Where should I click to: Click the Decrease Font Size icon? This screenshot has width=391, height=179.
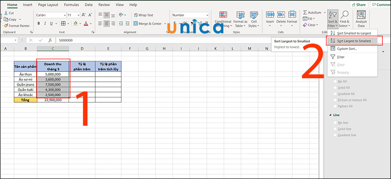pos(90,15)
